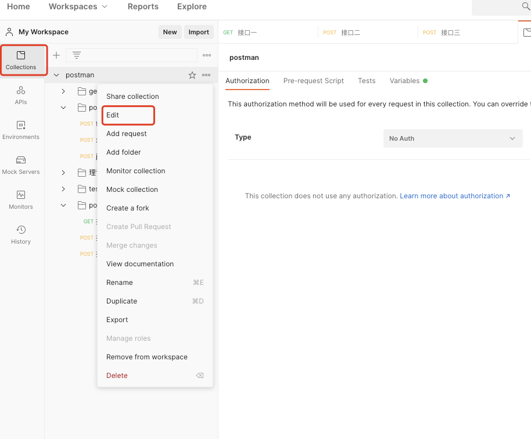Screen dimensions: 531x439
Task: Star the postman collection
Action: [192, 75]
